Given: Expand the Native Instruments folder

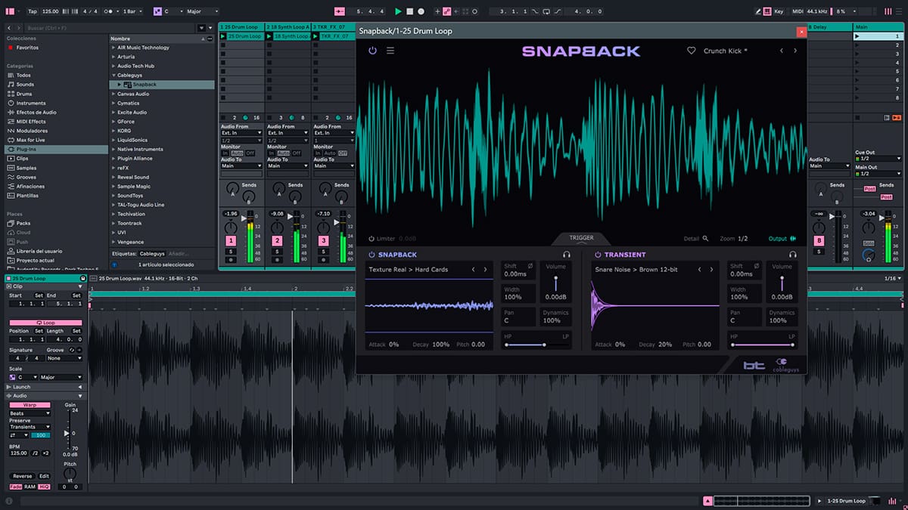Looking at the screenshot, I should coord(113,149).
